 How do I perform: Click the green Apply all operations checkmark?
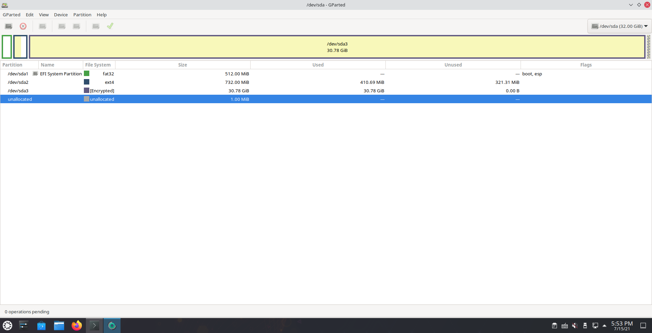coord(110,26)
